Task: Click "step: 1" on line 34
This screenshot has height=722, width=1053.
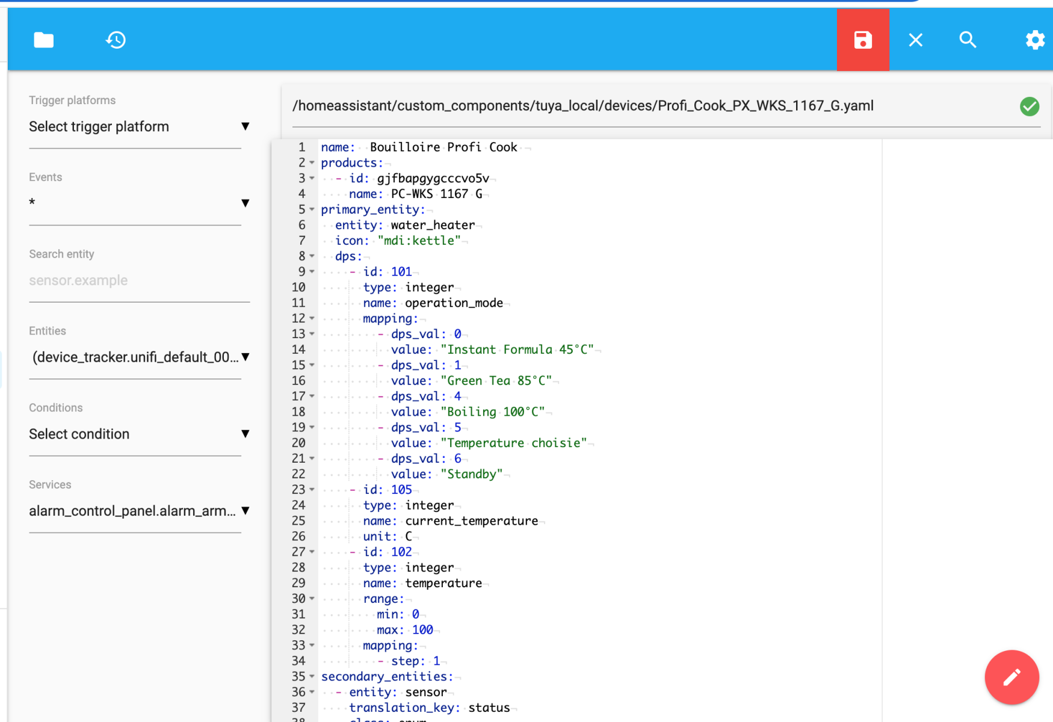Action: pyautogui.click(x=415, y=661)
